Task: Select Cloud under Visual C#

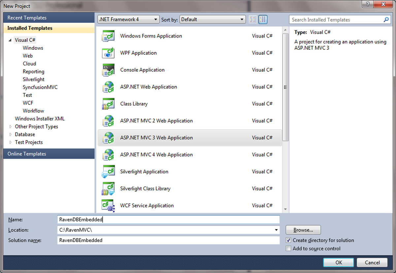Action: 29,64
